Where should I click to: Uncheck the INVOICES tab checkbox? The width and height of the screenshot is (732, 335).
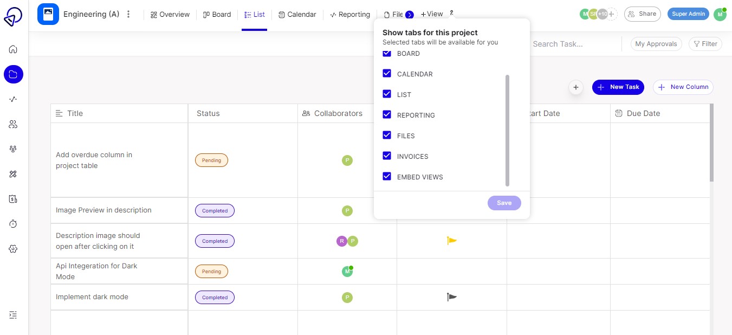click(387, 156)
